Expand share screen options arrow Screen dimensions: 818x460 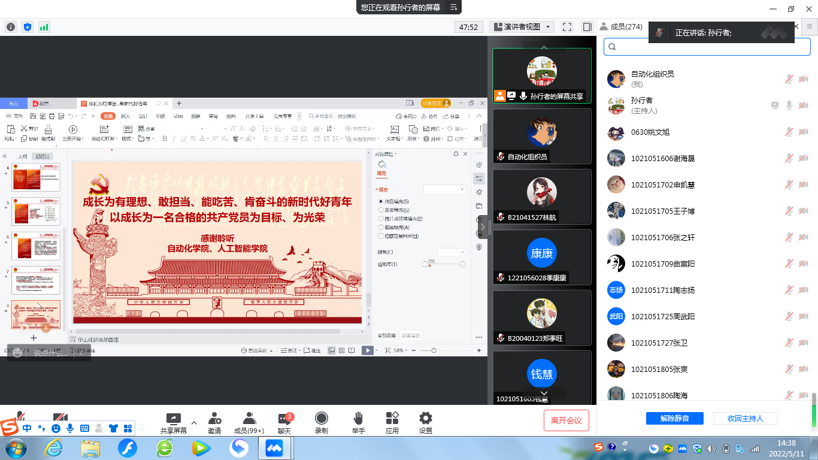click(193, 422)
